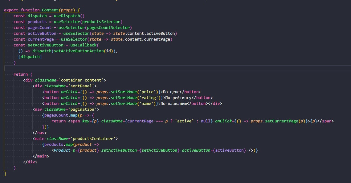The width and height of the screenshot is (351, 183).
Task: Click the 'Content' function name
Action: click(50, 10)
